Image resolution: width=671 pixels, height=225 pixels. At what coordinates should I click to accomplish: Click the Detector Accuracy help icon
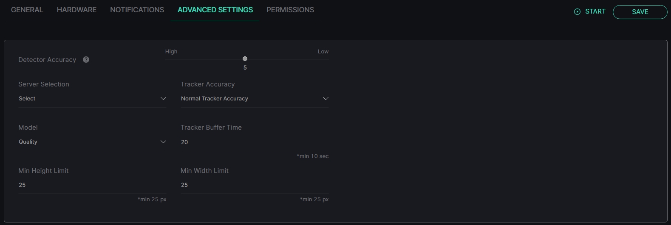(86, 60)
